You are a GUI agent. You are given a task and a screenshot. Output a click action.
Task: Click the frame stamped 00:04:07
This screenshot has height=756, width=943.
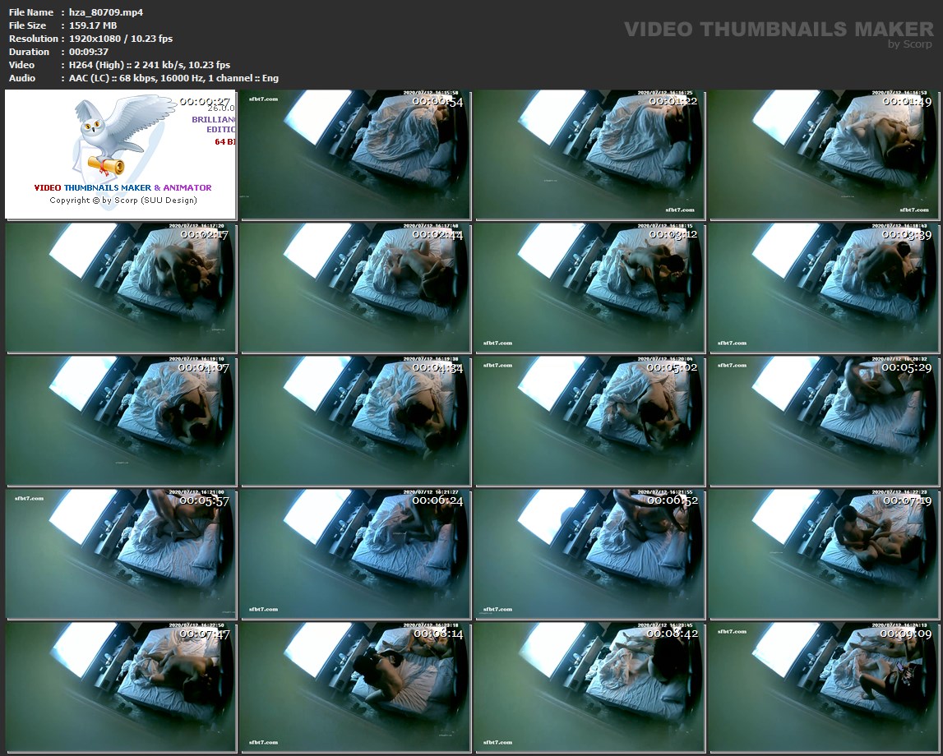click(122, 421)
